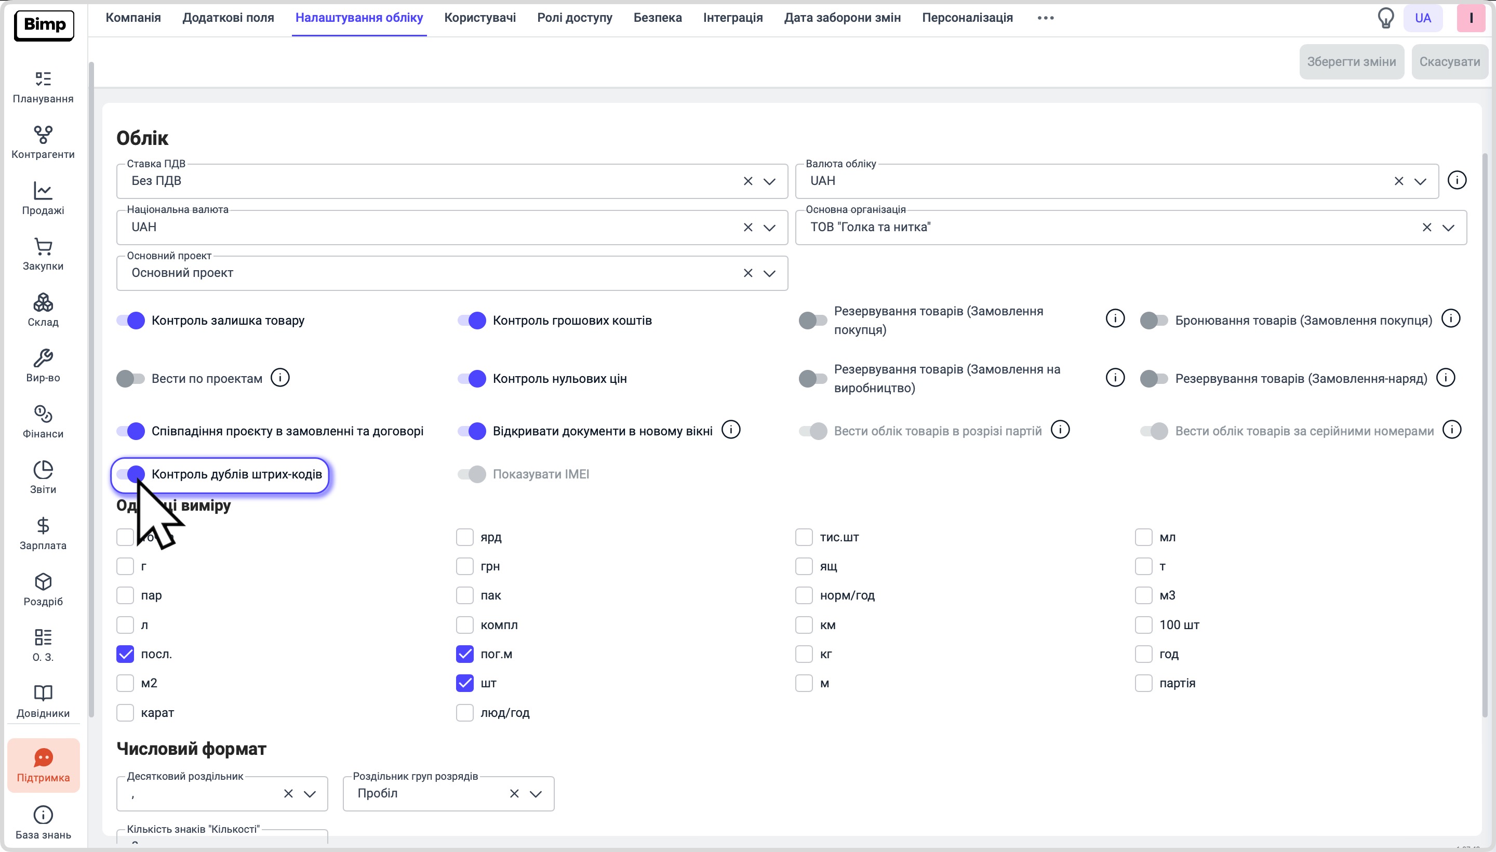Toggle Контроль залишка товару switch
Image resolution: width=1496 pixels, height=852 pixels.
pos(130,321)
